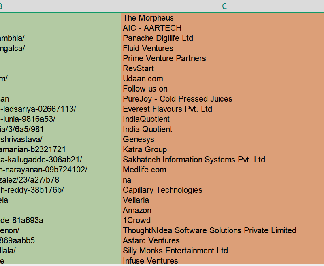
Task: Select the Amazon cell
Action: [x=222, y=210]
